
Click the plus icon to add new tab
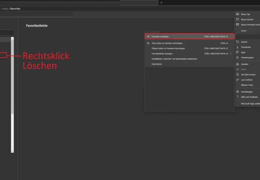coord(161,3)
